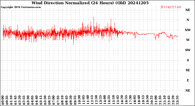Click the 19:15 time label
This screenshot has width=195, height=106.
tap(143, 100)
